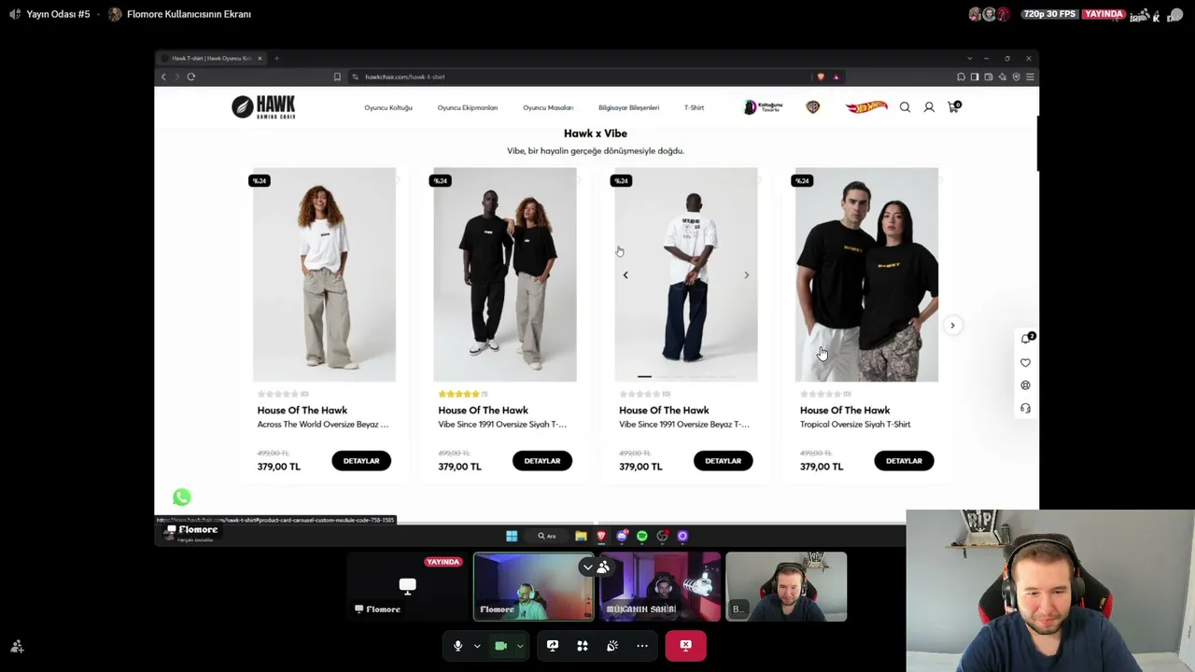Advance the product carousel with the right arrow
Image resolution: width=1195 pixels, height=672 pixels.
pyautogui.click(x=952, y=325)
